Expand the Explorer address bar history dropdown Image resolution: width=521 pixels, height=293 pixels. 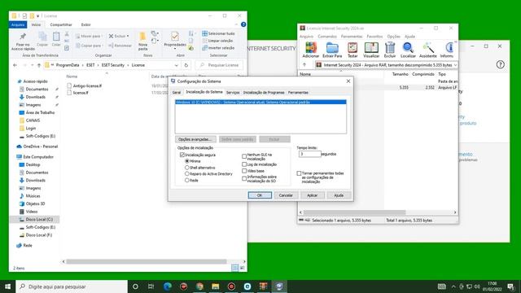pos(176,65)
